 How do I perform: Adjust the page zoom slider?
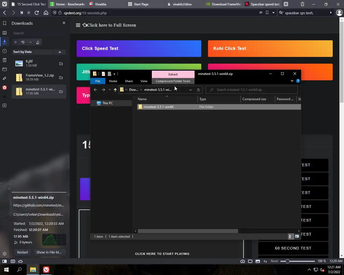point(298,261)
